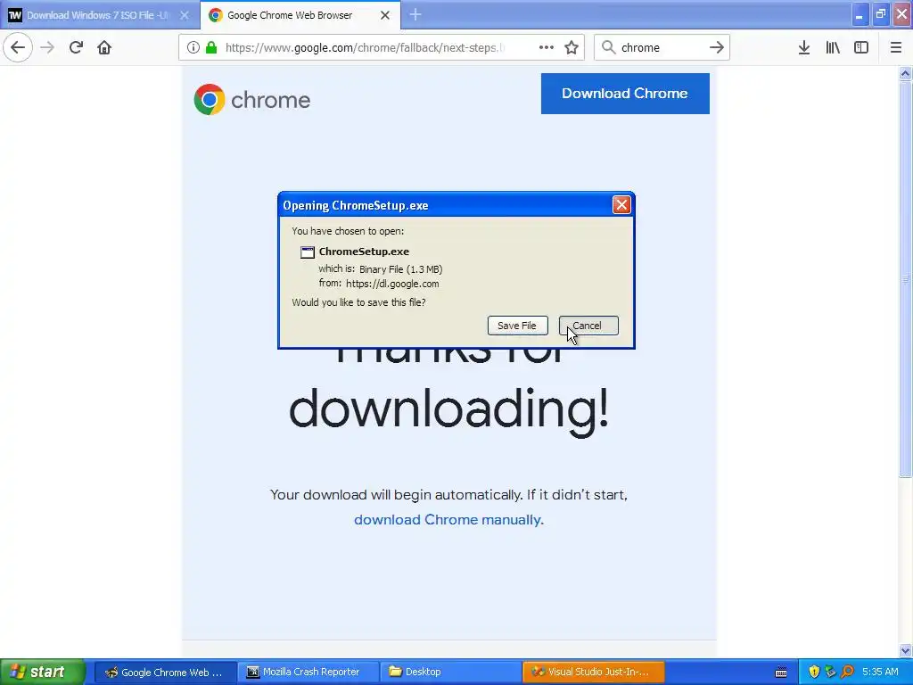Switch to Google Chrome Web taskbar item
This screenshot has height=685, width=913.
(x=165, y=673)
